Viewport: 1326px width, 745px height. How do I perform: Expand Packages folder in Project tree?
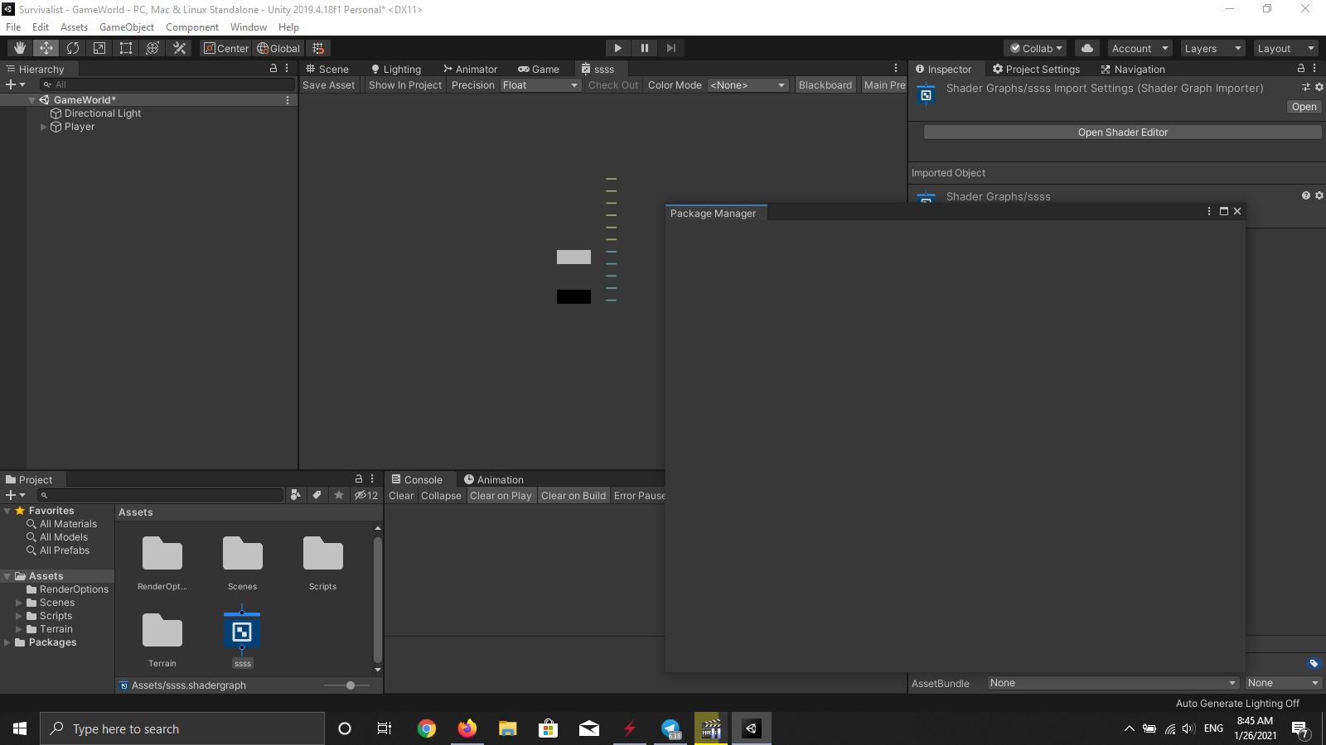[x=7, y=642]
